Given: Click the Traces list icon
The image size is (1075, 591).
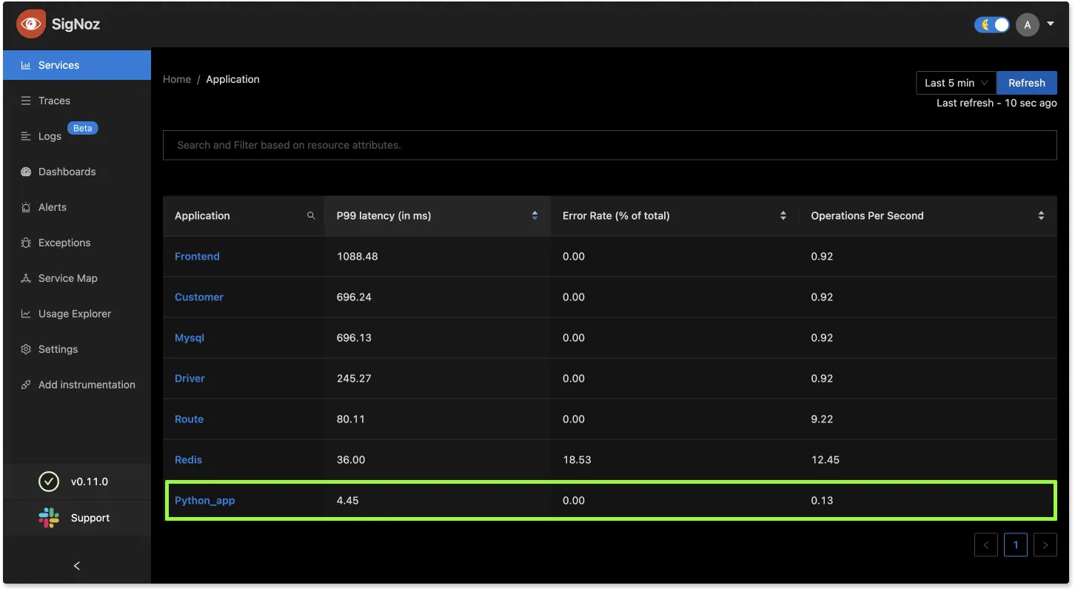Looking at the screenshot, I should click(26, 101).
